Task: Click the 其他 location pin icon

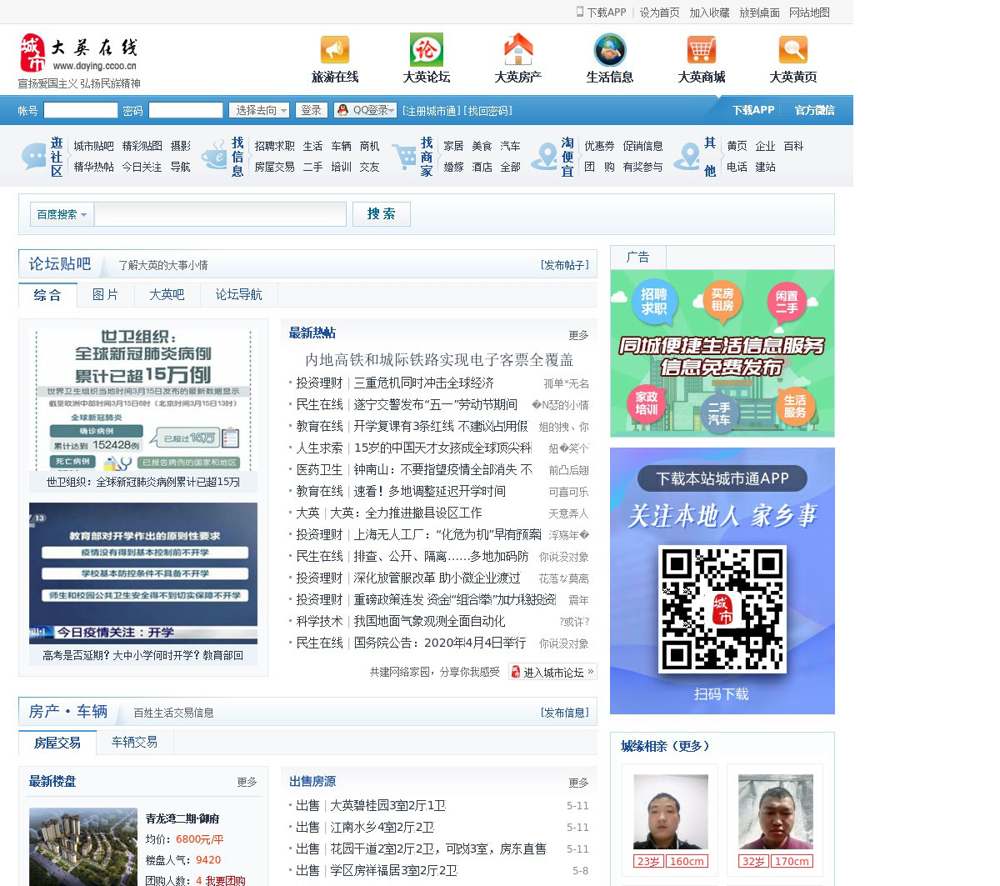Action: [x=687, y=156]
